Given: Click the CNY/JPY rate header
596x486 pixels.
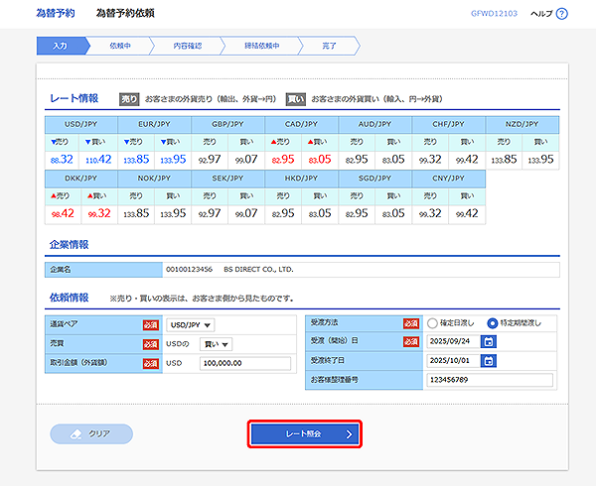Looking at the screenshot, I should coord(449,179).
